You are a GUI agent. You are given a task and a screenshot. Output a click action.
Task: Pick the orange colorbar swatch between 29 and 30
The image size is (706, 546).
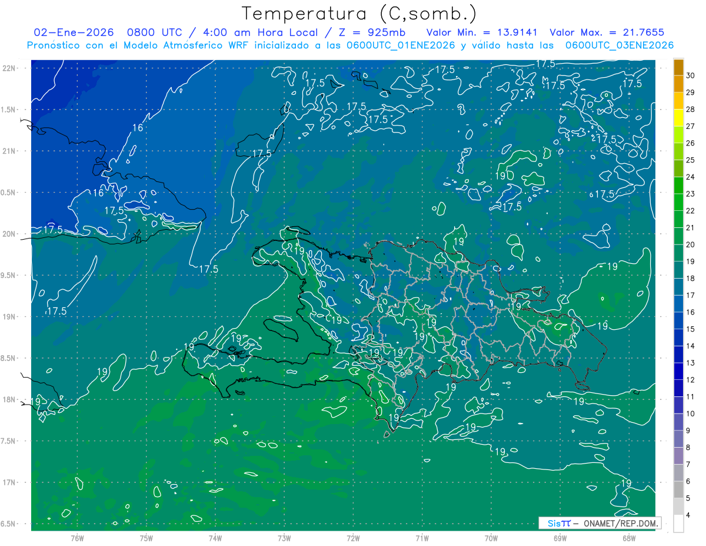click(678, 84)
